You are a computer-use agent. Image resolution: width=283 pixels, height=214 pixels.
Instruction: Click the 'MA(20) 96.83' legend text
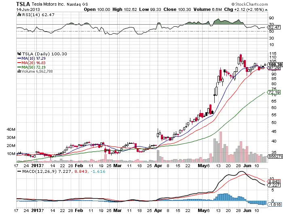34,63
